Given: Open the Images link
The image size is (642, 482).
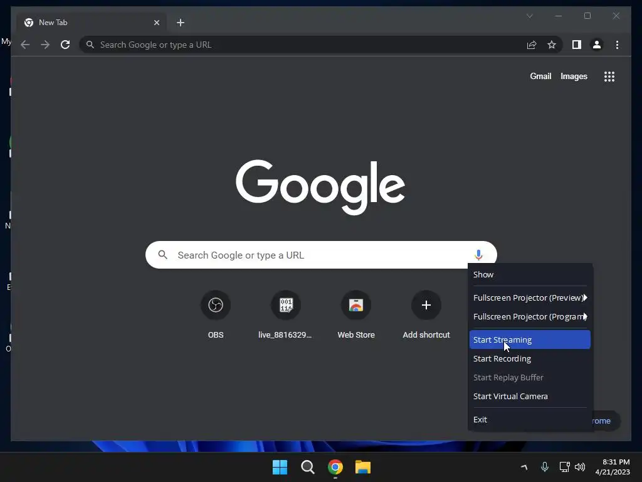Looking at the screenshot, I should pos(574,76).
